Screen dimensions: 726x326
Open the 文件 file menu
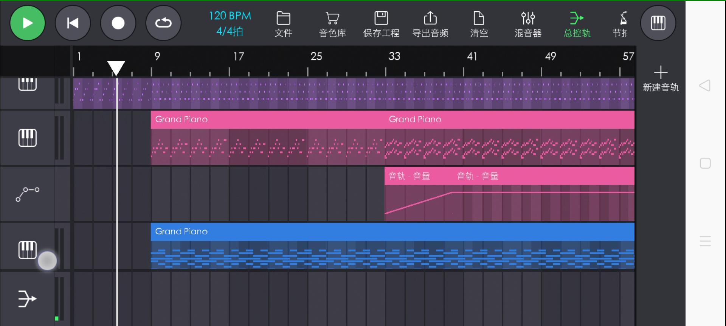[x=283, y=25]
